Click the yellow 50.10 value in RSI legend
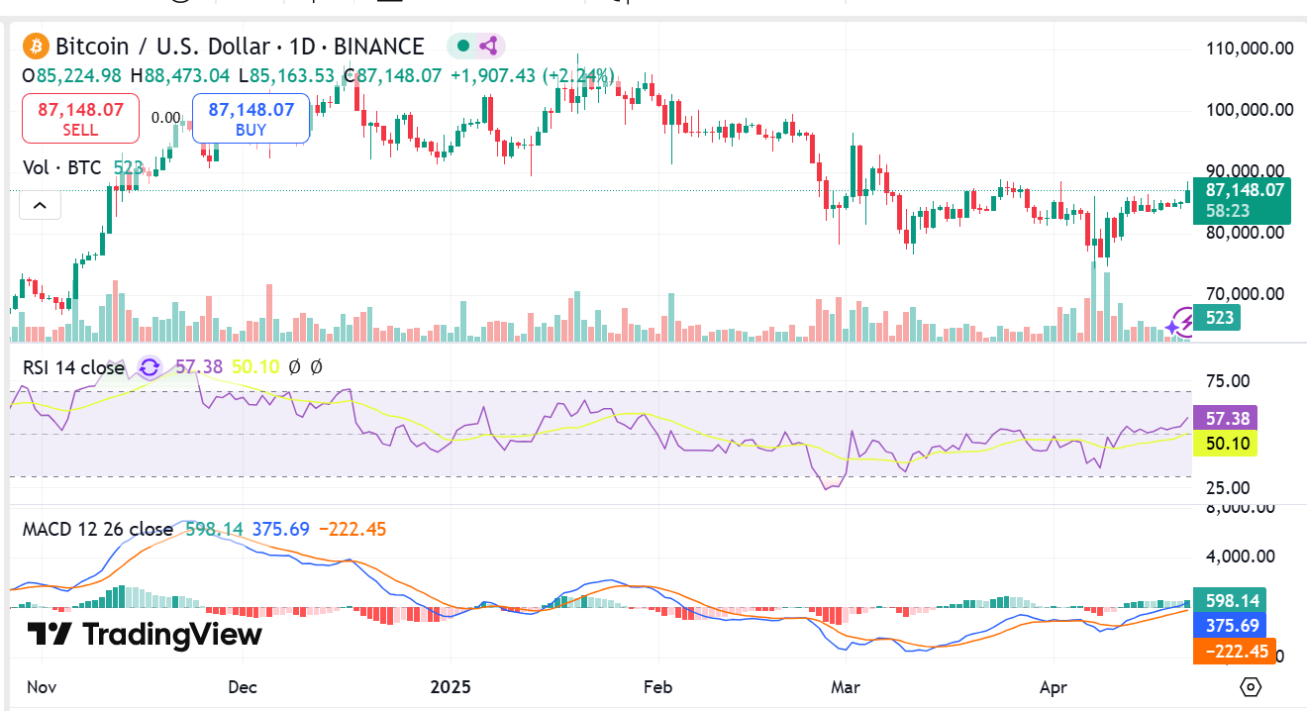The width and height of the screenshot is (1307, 711). 255,367
